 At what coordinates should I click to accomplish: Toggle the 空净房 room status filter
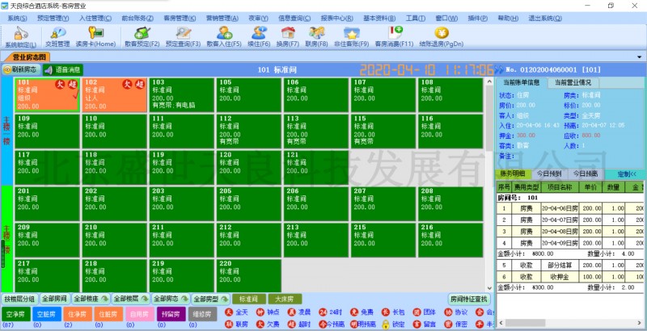tap(15, 313)
